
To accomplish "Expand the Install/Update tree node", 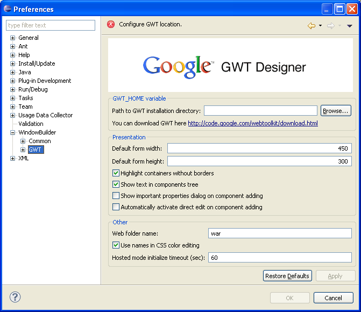I will [13, 63].
